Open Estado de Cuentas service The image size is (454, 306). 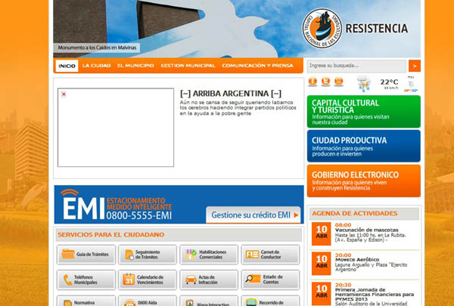[270, 280]
